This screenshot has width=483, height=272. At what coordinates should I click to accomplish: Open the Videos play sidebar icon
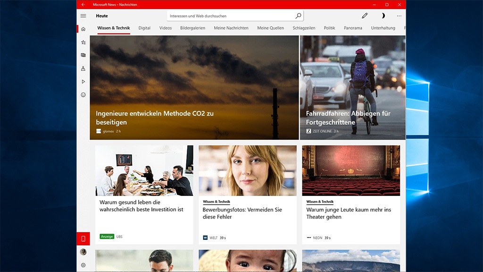[83, 82]
